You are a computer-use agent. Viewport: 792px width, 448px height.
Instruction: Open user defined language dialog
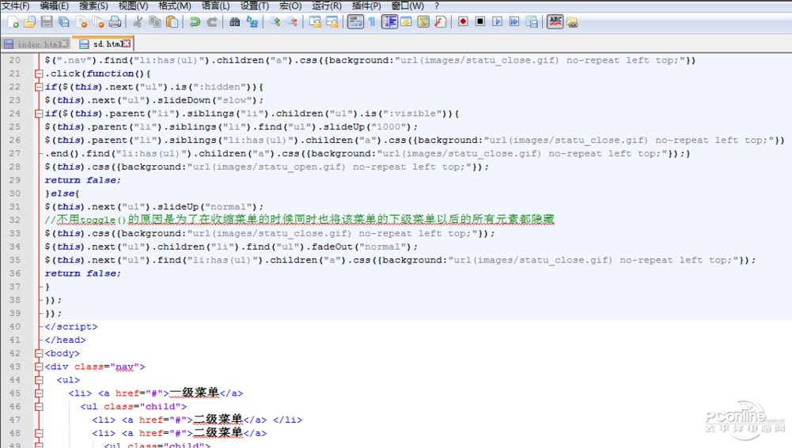(x=406, y=21)
